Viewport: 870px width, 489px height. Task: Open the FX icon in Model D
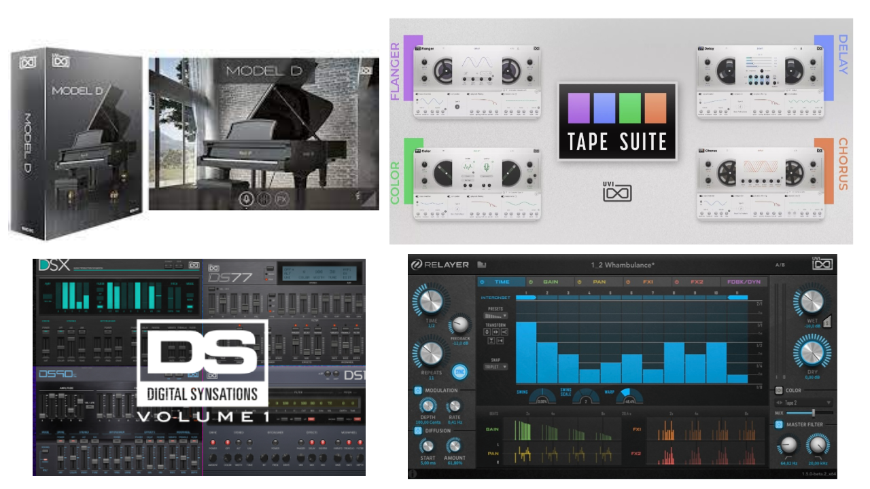(282, 200)
